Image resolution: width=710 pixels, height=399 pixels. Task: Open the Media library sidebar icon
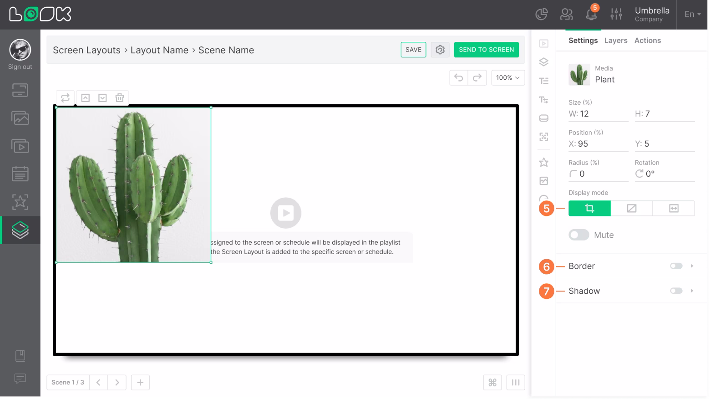(x=20, y=118)
